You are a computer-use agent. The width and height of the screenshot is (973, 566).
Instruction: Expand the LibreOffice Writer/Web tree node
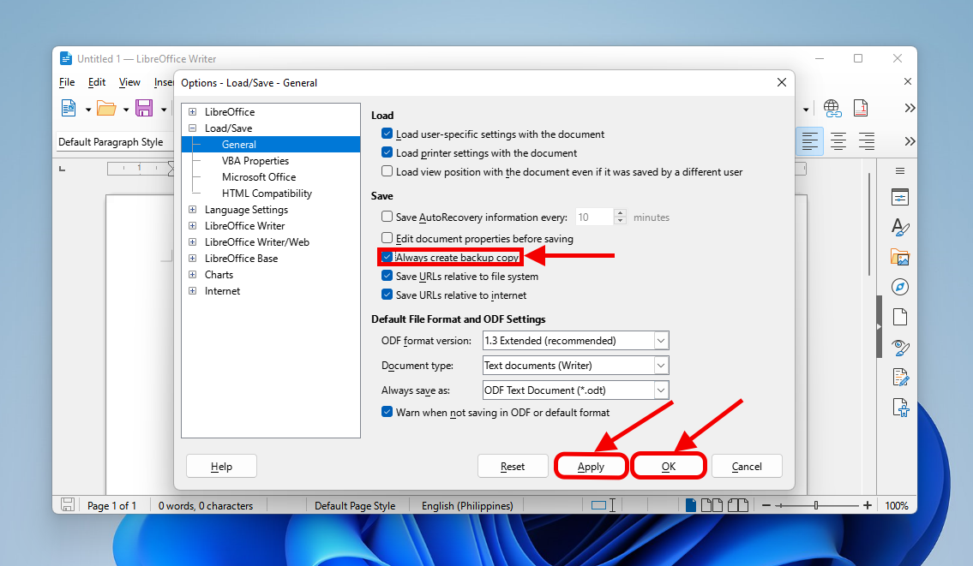click(192, 241)
